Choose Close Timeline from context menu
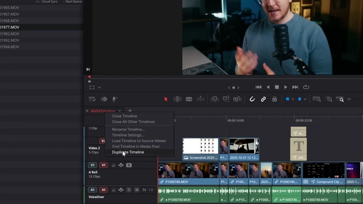This screenshot has width=363, height=204. (125, 116)
